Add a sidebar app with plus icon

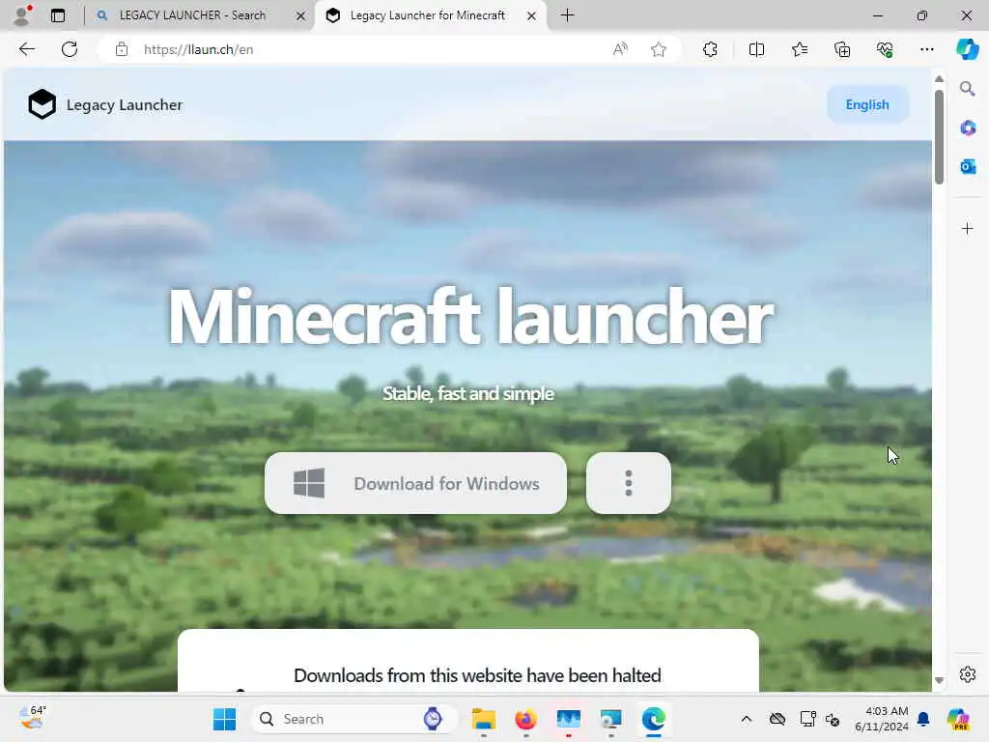pos(968,228)
